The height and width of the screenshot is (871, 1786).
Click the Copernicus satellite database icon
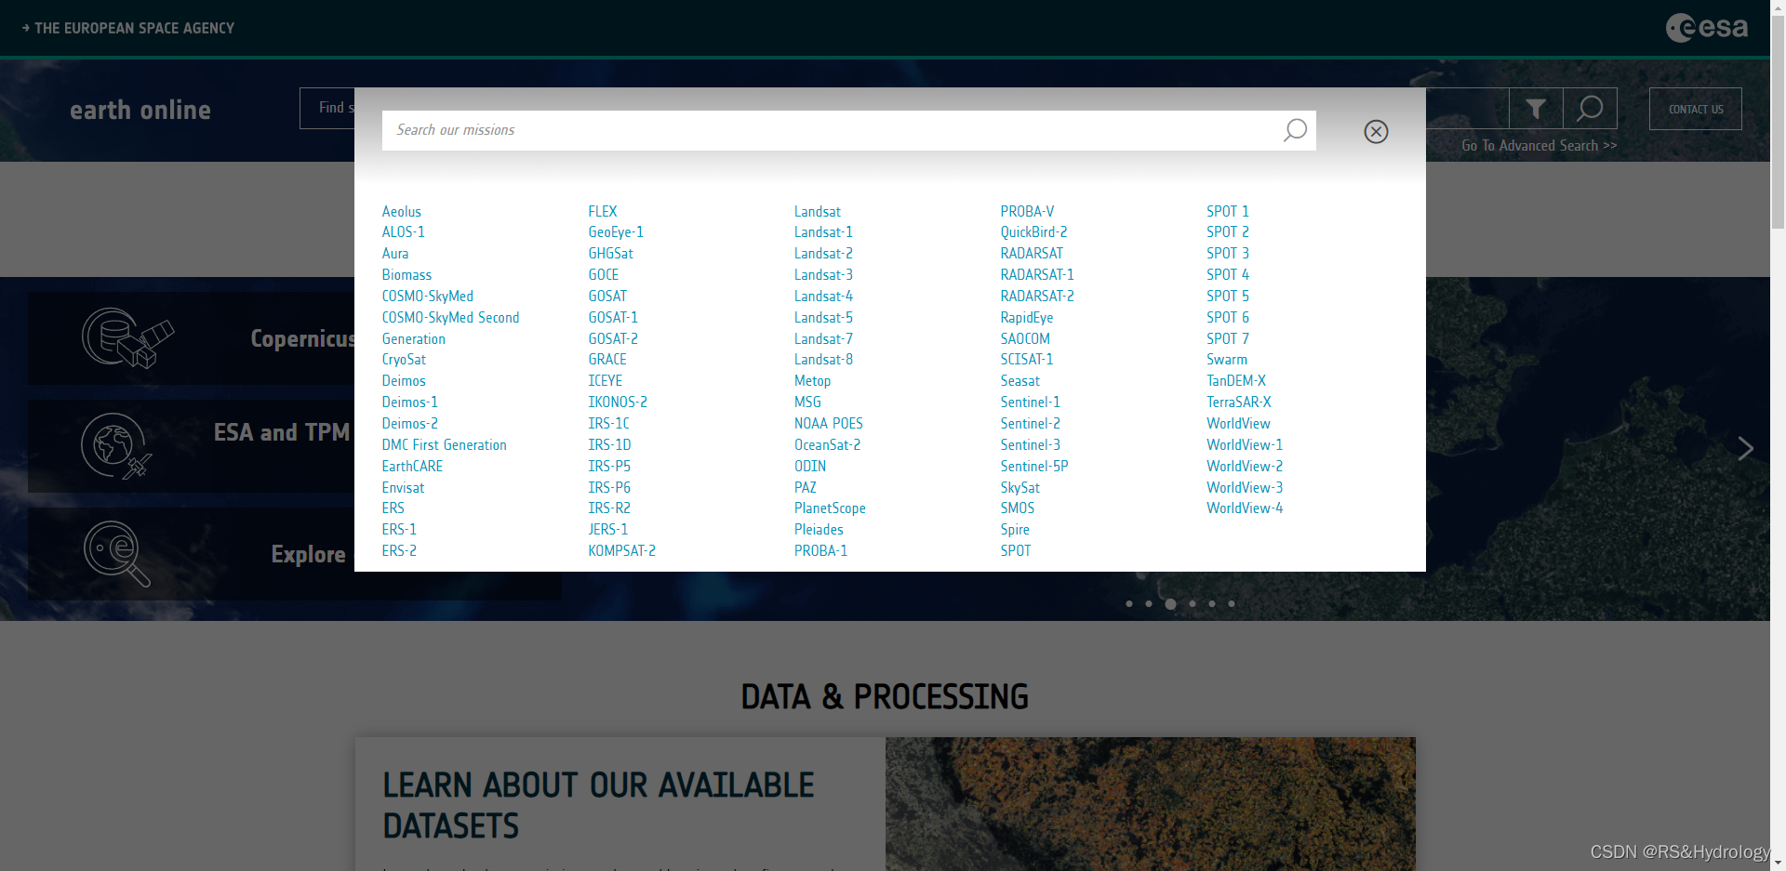click(x=127, y=338)
